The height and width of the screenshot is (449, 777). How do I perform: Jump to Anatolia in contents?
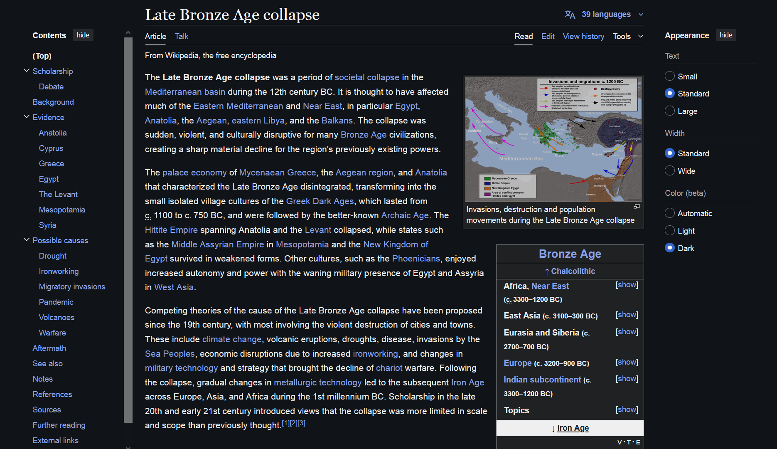53,133
